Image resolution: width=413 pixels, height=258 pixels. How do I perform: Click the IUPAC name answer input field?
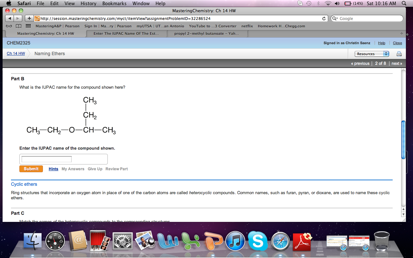tap(46, 159)
